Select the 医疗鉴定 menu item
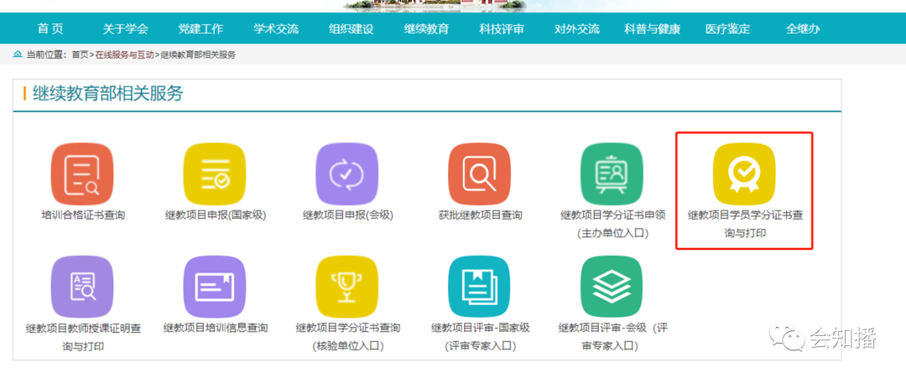 click(x=727, y=29)
